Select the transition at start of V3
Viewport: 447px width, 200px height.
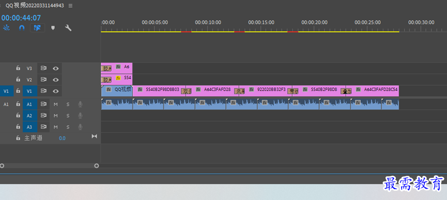tap(106, 68)
